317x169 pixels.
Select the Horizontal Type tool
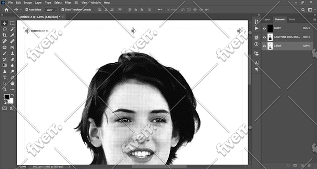(5, 78)
